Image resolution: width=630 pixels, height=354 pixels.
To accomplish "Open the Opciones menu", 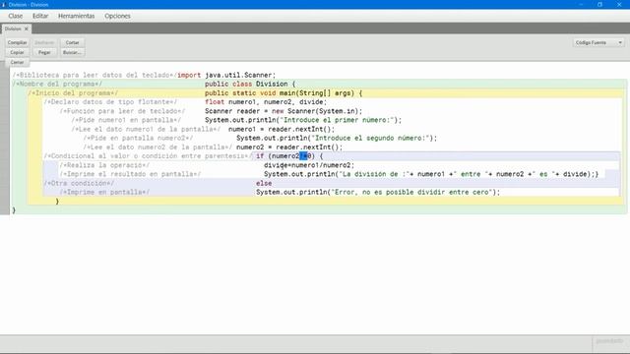I will point(117,16).
